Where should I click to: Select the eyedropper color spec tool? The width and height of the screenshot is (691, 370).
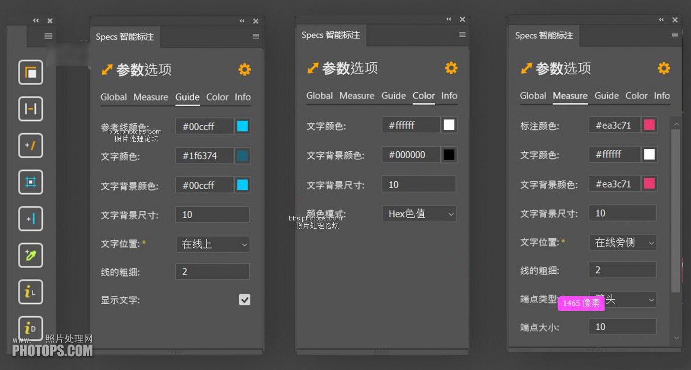[x=31, y=255]
